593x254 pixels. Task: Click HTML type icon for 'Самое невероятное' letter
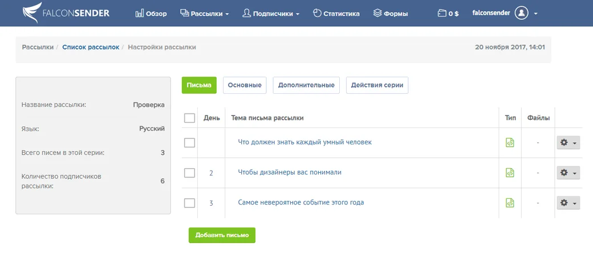tap(510, 203)
